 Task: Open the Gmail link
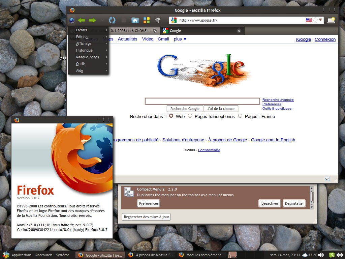(163, 39)
